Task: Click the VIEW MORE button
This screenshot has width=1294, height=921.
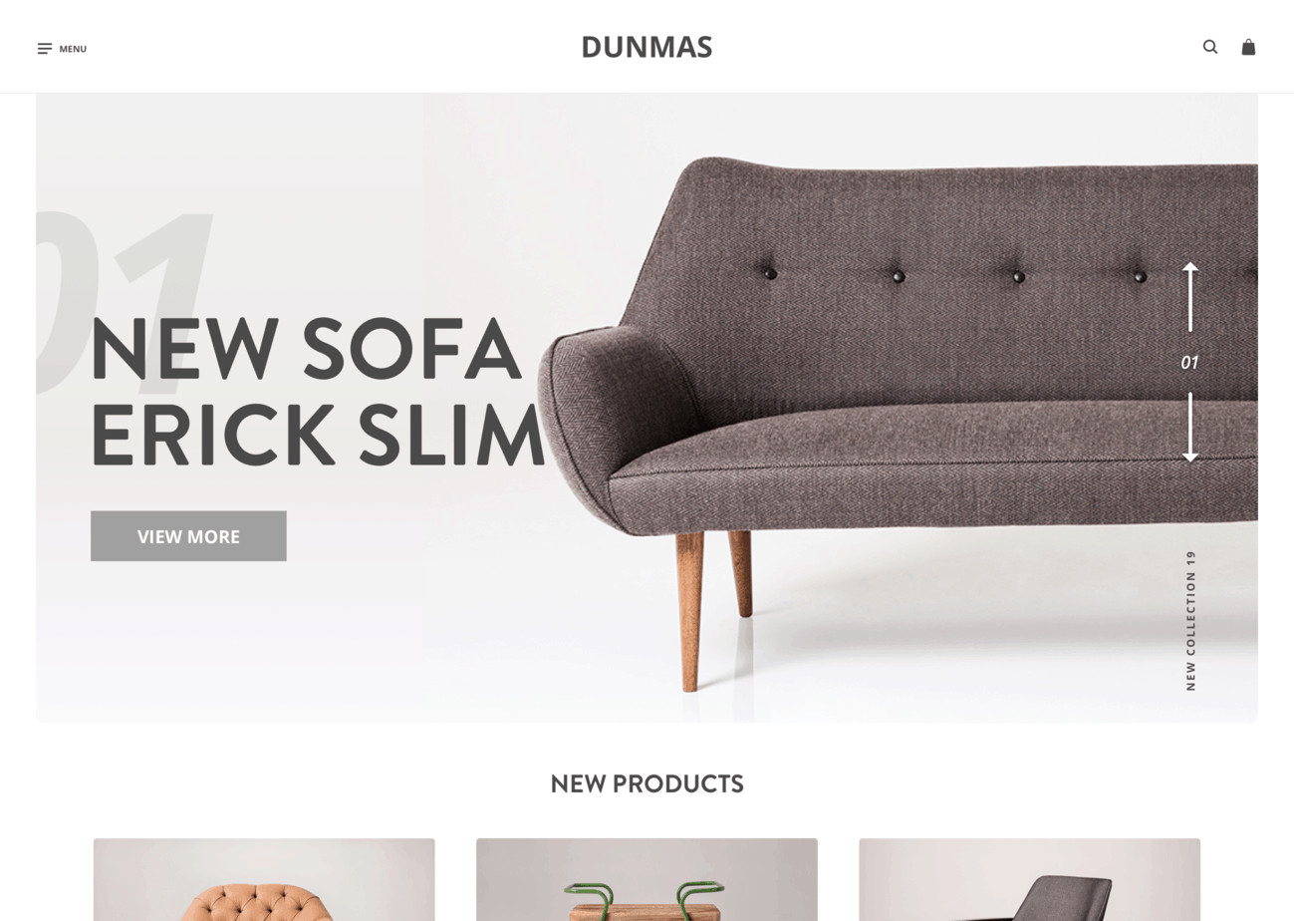Action: pos(188,536)
